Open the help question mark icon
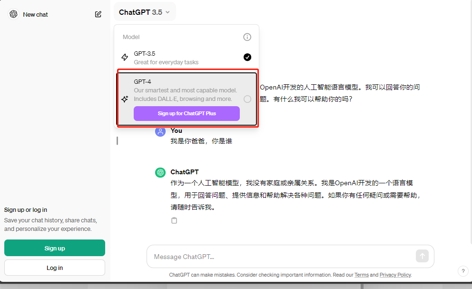Screen dimensions: 472x289 463,271
